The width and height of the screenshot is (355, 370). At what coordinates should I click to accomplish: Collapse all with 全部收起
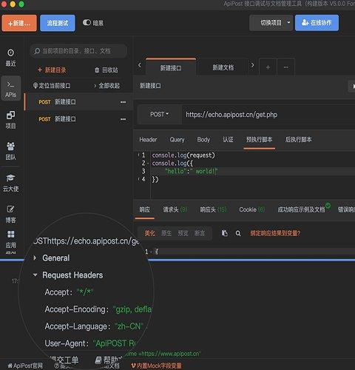tap(107, 86)
